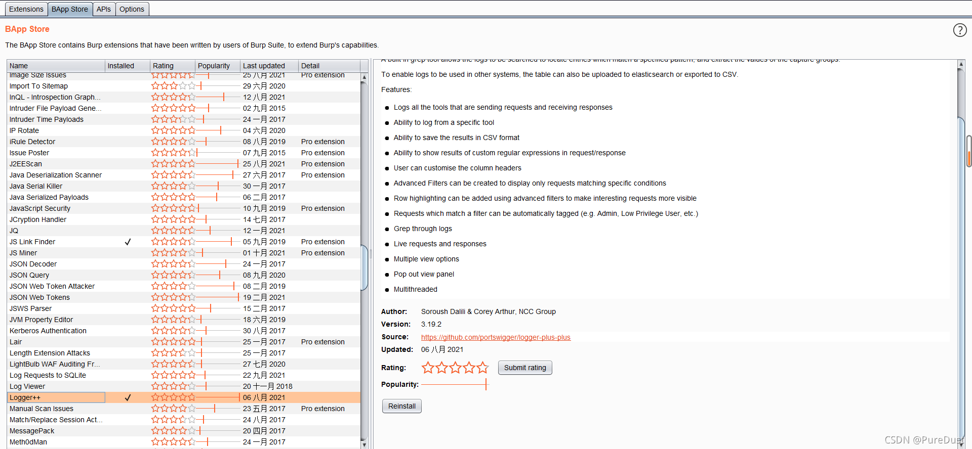The image size is (972, 449).
Task: Click fifth rating star in detail panel
Action: pos(482,368)
